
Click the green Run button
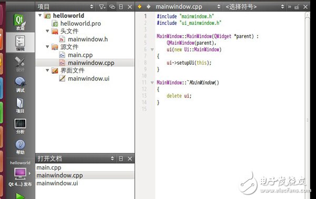tap(20, 196)
